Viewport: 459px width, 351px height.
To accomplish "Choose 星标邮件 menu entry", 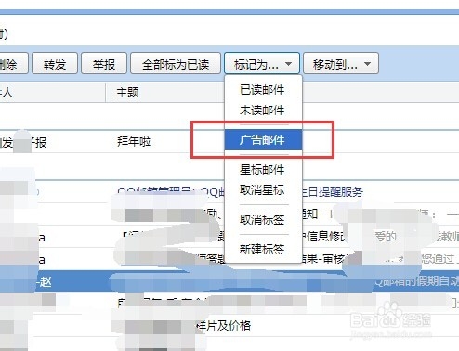I will pos(262,170).
